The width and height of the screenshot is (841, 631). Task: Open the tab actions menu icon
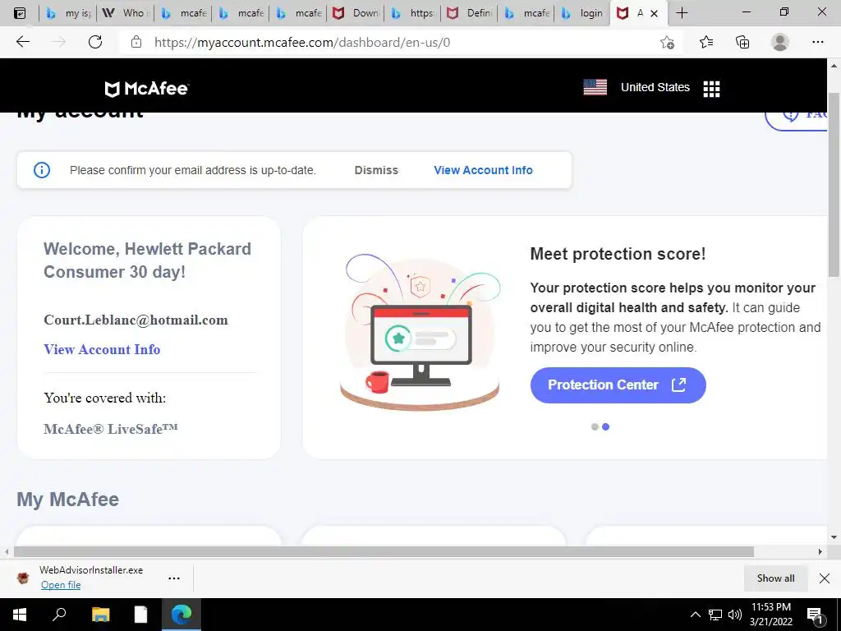pyautogui.click(x=19, y=13)
